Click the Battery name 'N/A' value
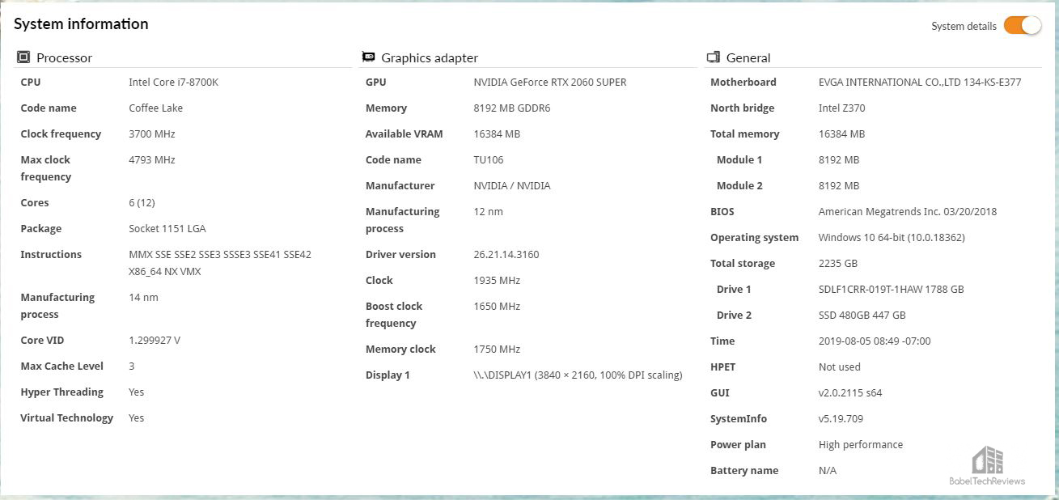The image size is (1059, 500). tap(828, 470)
